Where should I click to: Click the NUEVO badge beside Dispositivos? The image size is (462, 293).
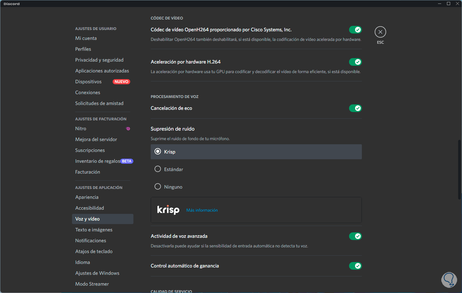point(121,82)
